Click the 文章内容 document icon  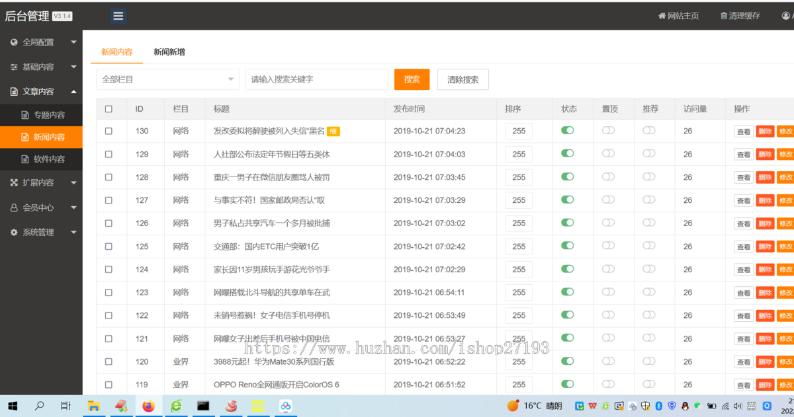[x=14, y=91]
